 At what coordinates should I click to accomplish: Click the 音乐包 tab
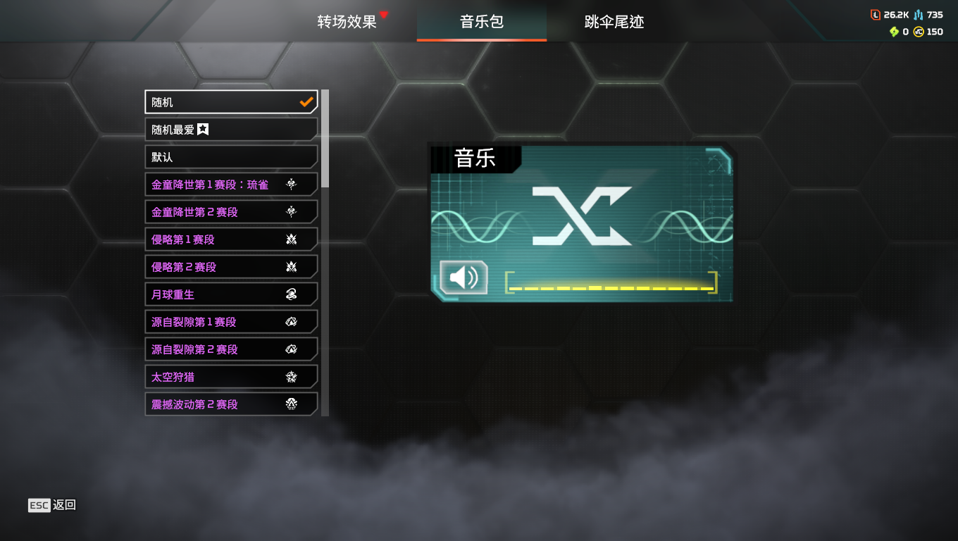pyautogui.click(x=482, y=21)
